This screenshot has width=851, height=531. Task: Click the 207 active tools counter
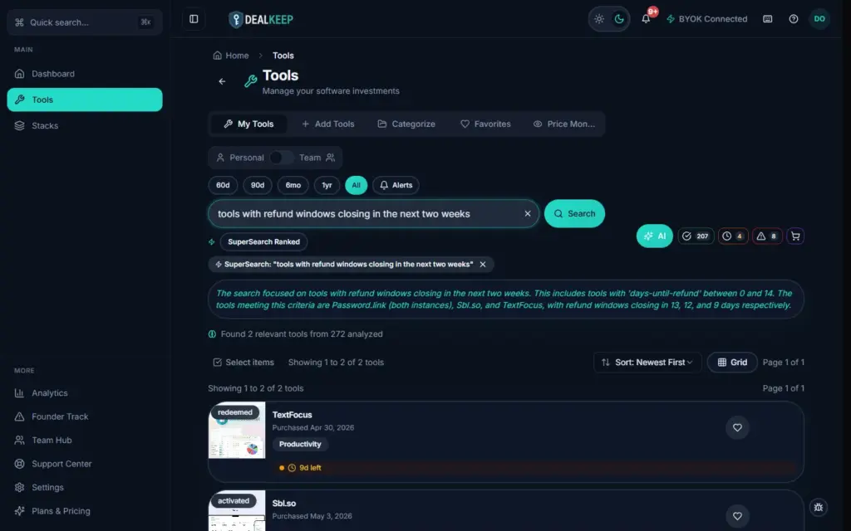click(696, 236)
